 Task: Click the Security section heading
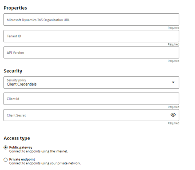click(13, 71)
